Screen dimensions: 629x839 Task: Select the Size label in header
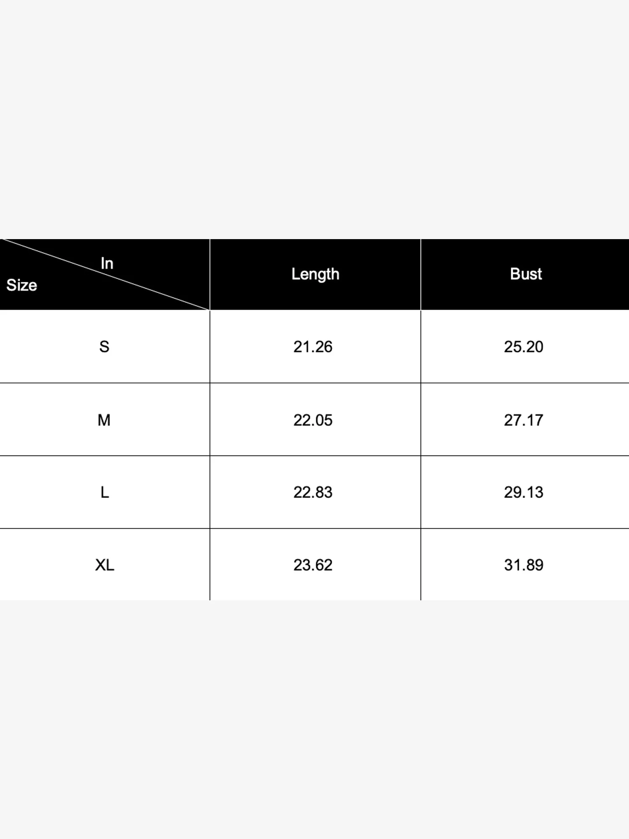tap(22, 285)
